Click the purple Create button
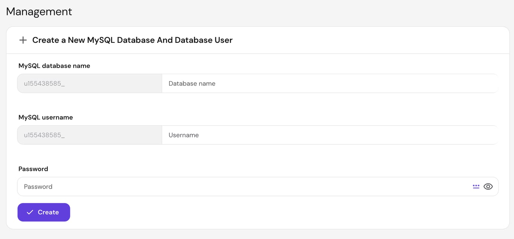This screenshot has height=239, width=514. point(44,212)
